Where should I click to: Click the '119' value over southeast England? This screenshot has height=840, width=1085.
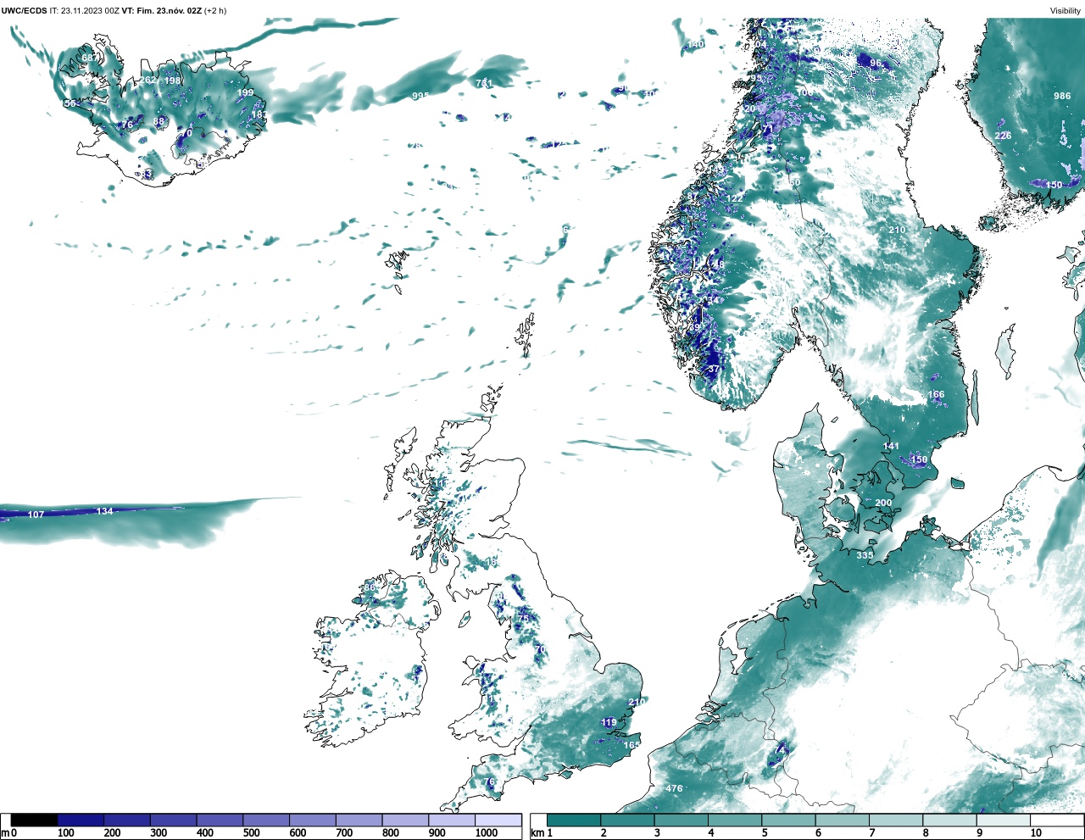(609, 722)
